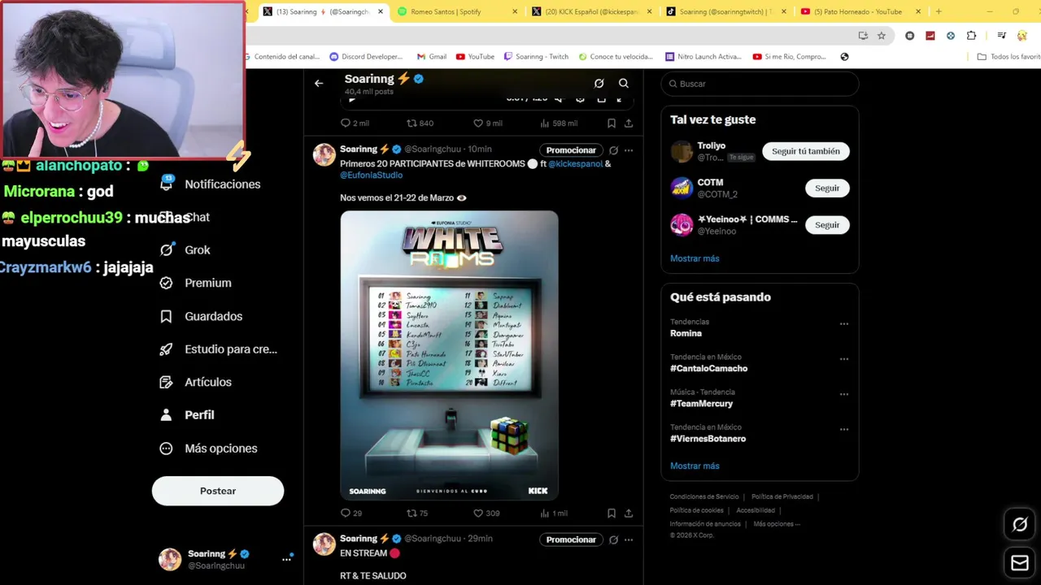The image size is (1041, 585).
Task: Open more options dots on WHITEROOMS post
Action: point(629,150)
